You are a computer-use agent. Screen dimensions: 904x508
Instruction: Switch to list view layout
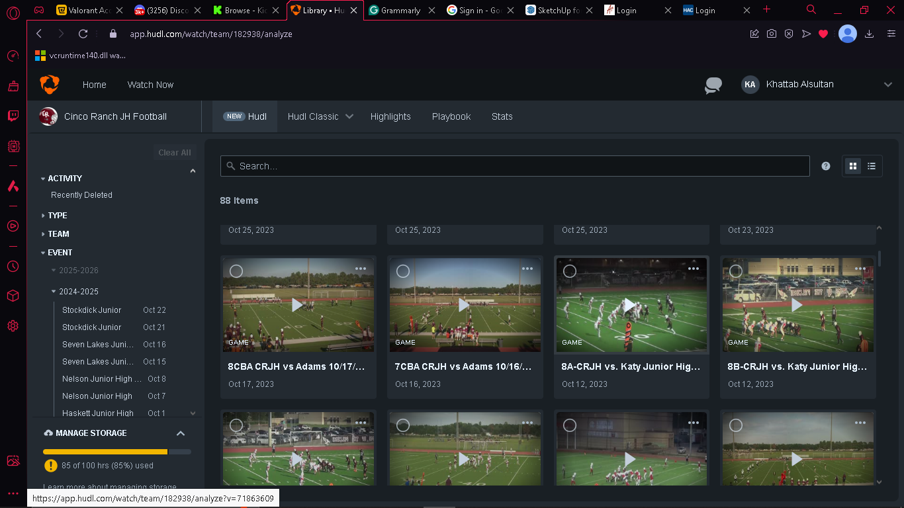pos(872,166)
